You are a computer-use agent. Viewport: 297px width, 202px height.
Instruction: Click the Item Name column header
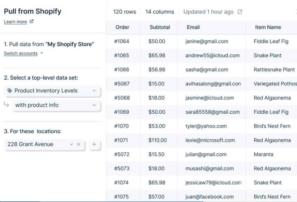[268, 27]
